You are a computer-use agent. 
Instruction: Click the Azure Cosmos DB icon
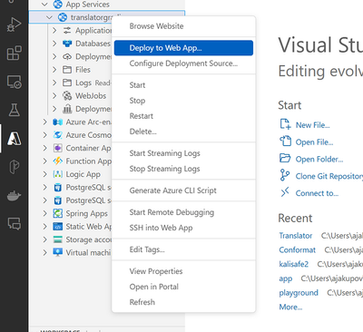point(57,135)
